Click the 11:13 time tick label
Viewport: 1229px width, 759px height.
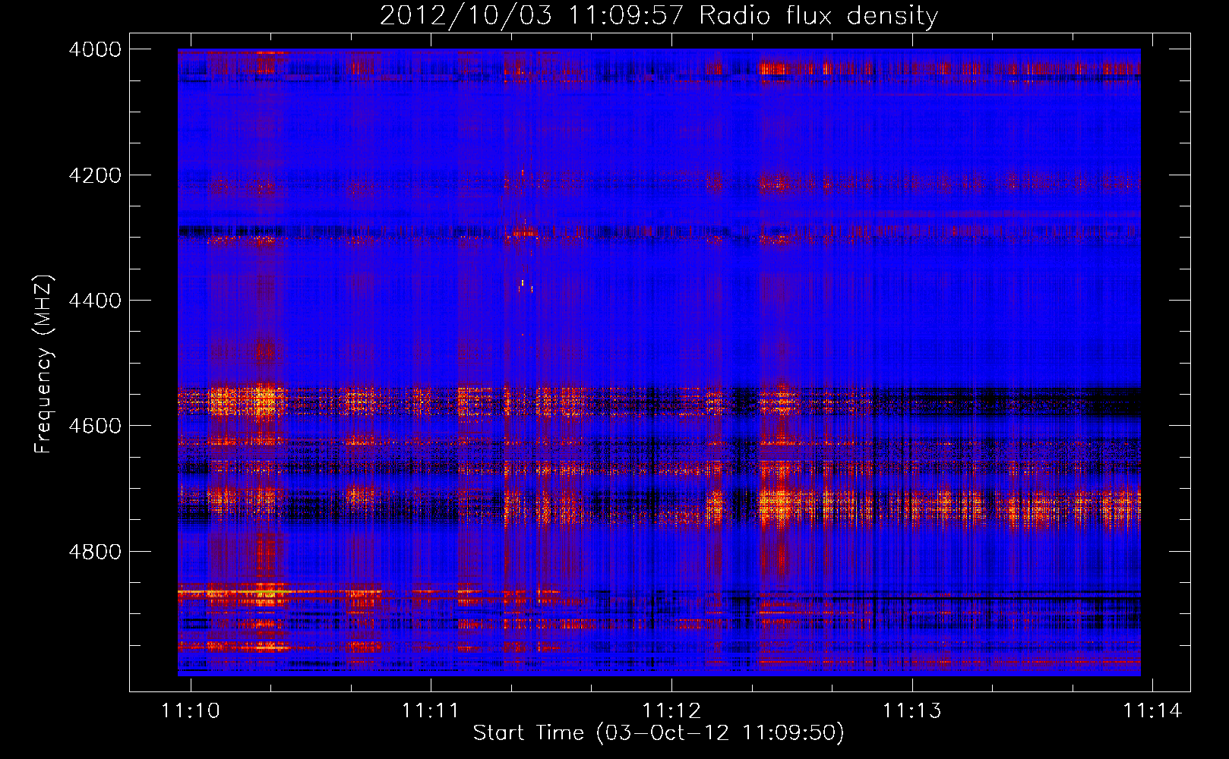[x=912, y=710]
